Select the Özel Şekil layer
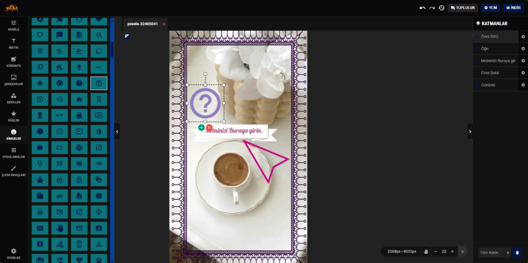 [x=495, y=73]
